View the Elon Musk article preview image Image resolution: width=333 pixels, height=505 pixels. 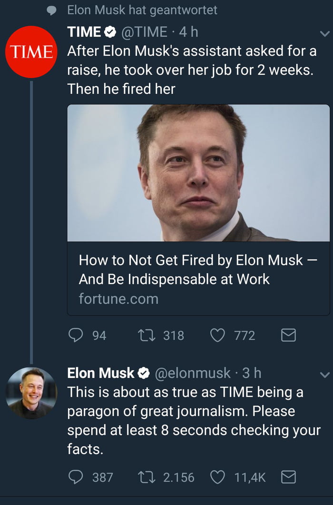(198, 173)
